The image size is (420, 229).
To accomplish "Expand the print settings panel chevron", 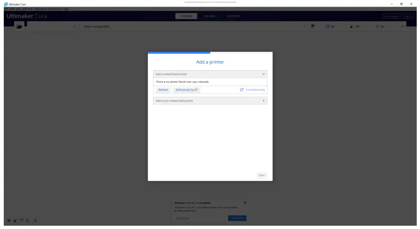I will 304,26.
